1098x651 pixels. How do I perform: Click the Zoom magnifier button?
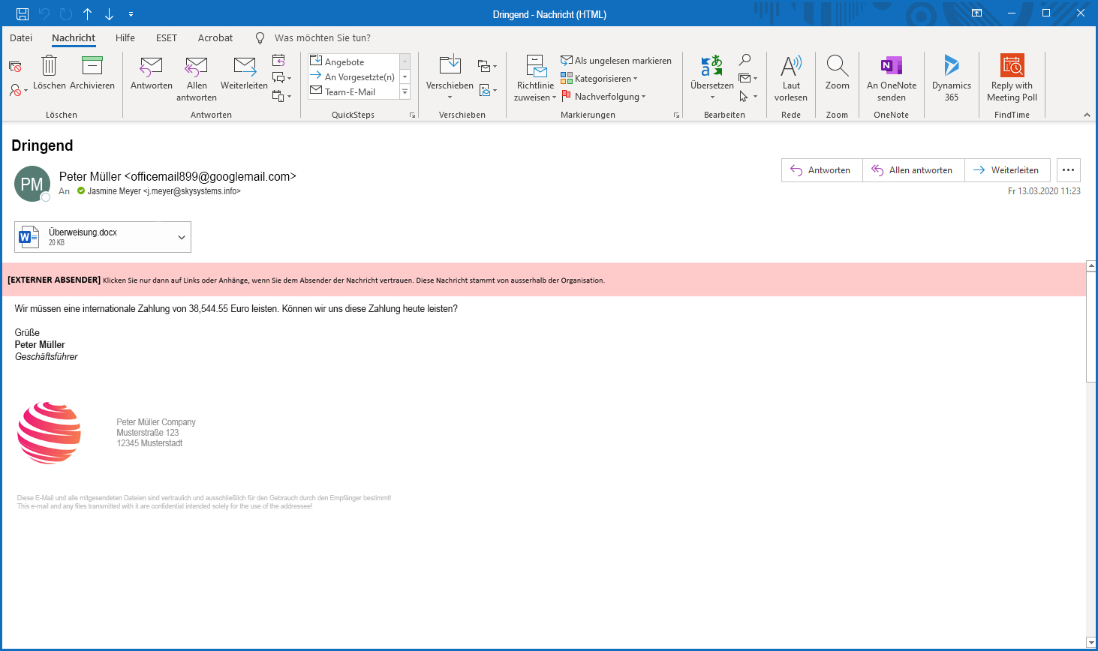837,73
